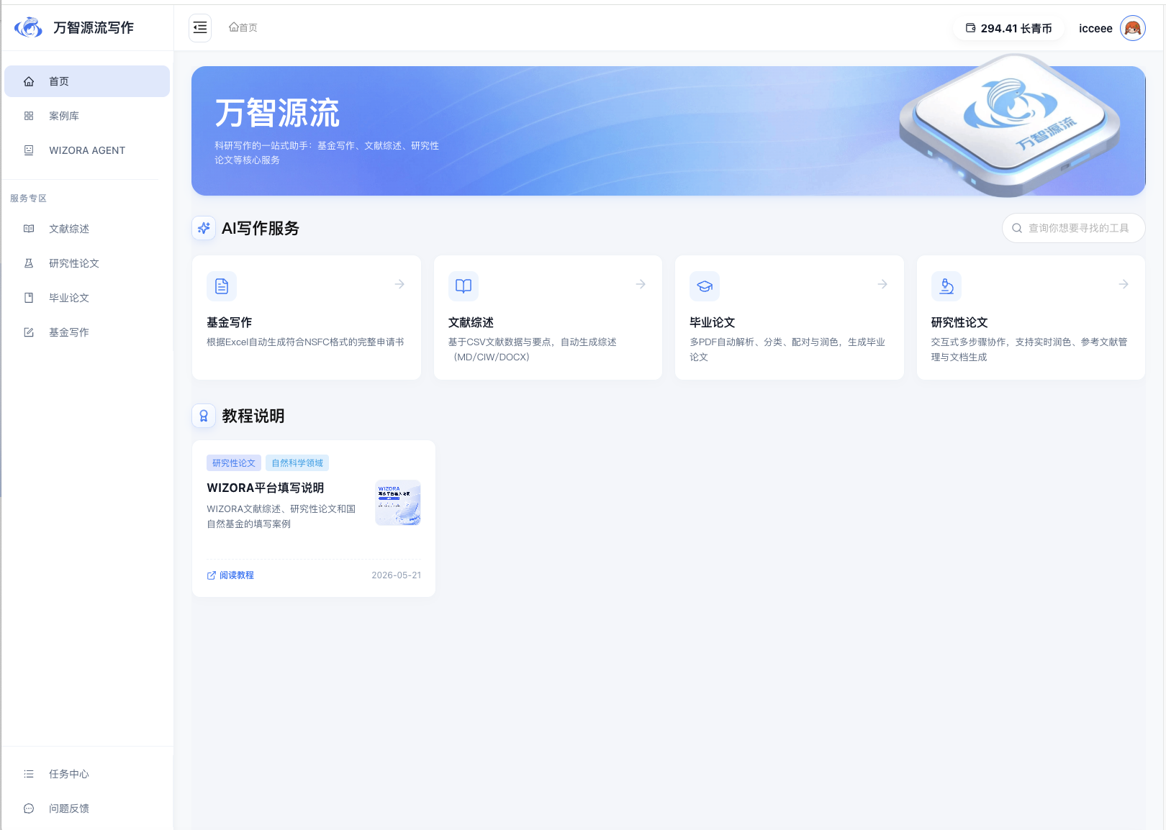Click the 服务专区 section label
Screen dimensions: 1166x830
(28, 199)
